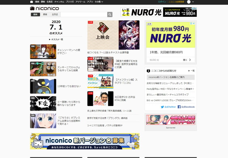This screenshot has width=228, height=158.
Task: Click the magnifier search button
Action: (110, 15)
